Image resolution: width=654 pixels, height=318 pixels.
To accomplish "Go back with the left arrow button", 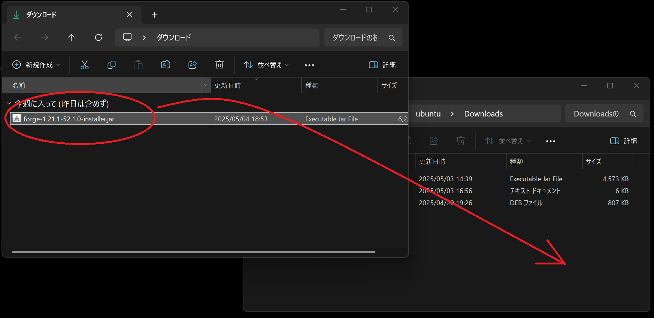I will point(18,37).
